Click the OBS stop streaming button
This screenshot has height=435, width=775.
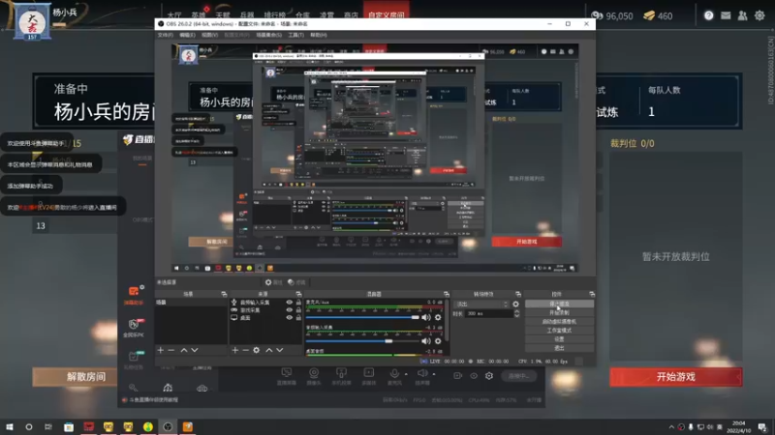[x=560, y=304]
